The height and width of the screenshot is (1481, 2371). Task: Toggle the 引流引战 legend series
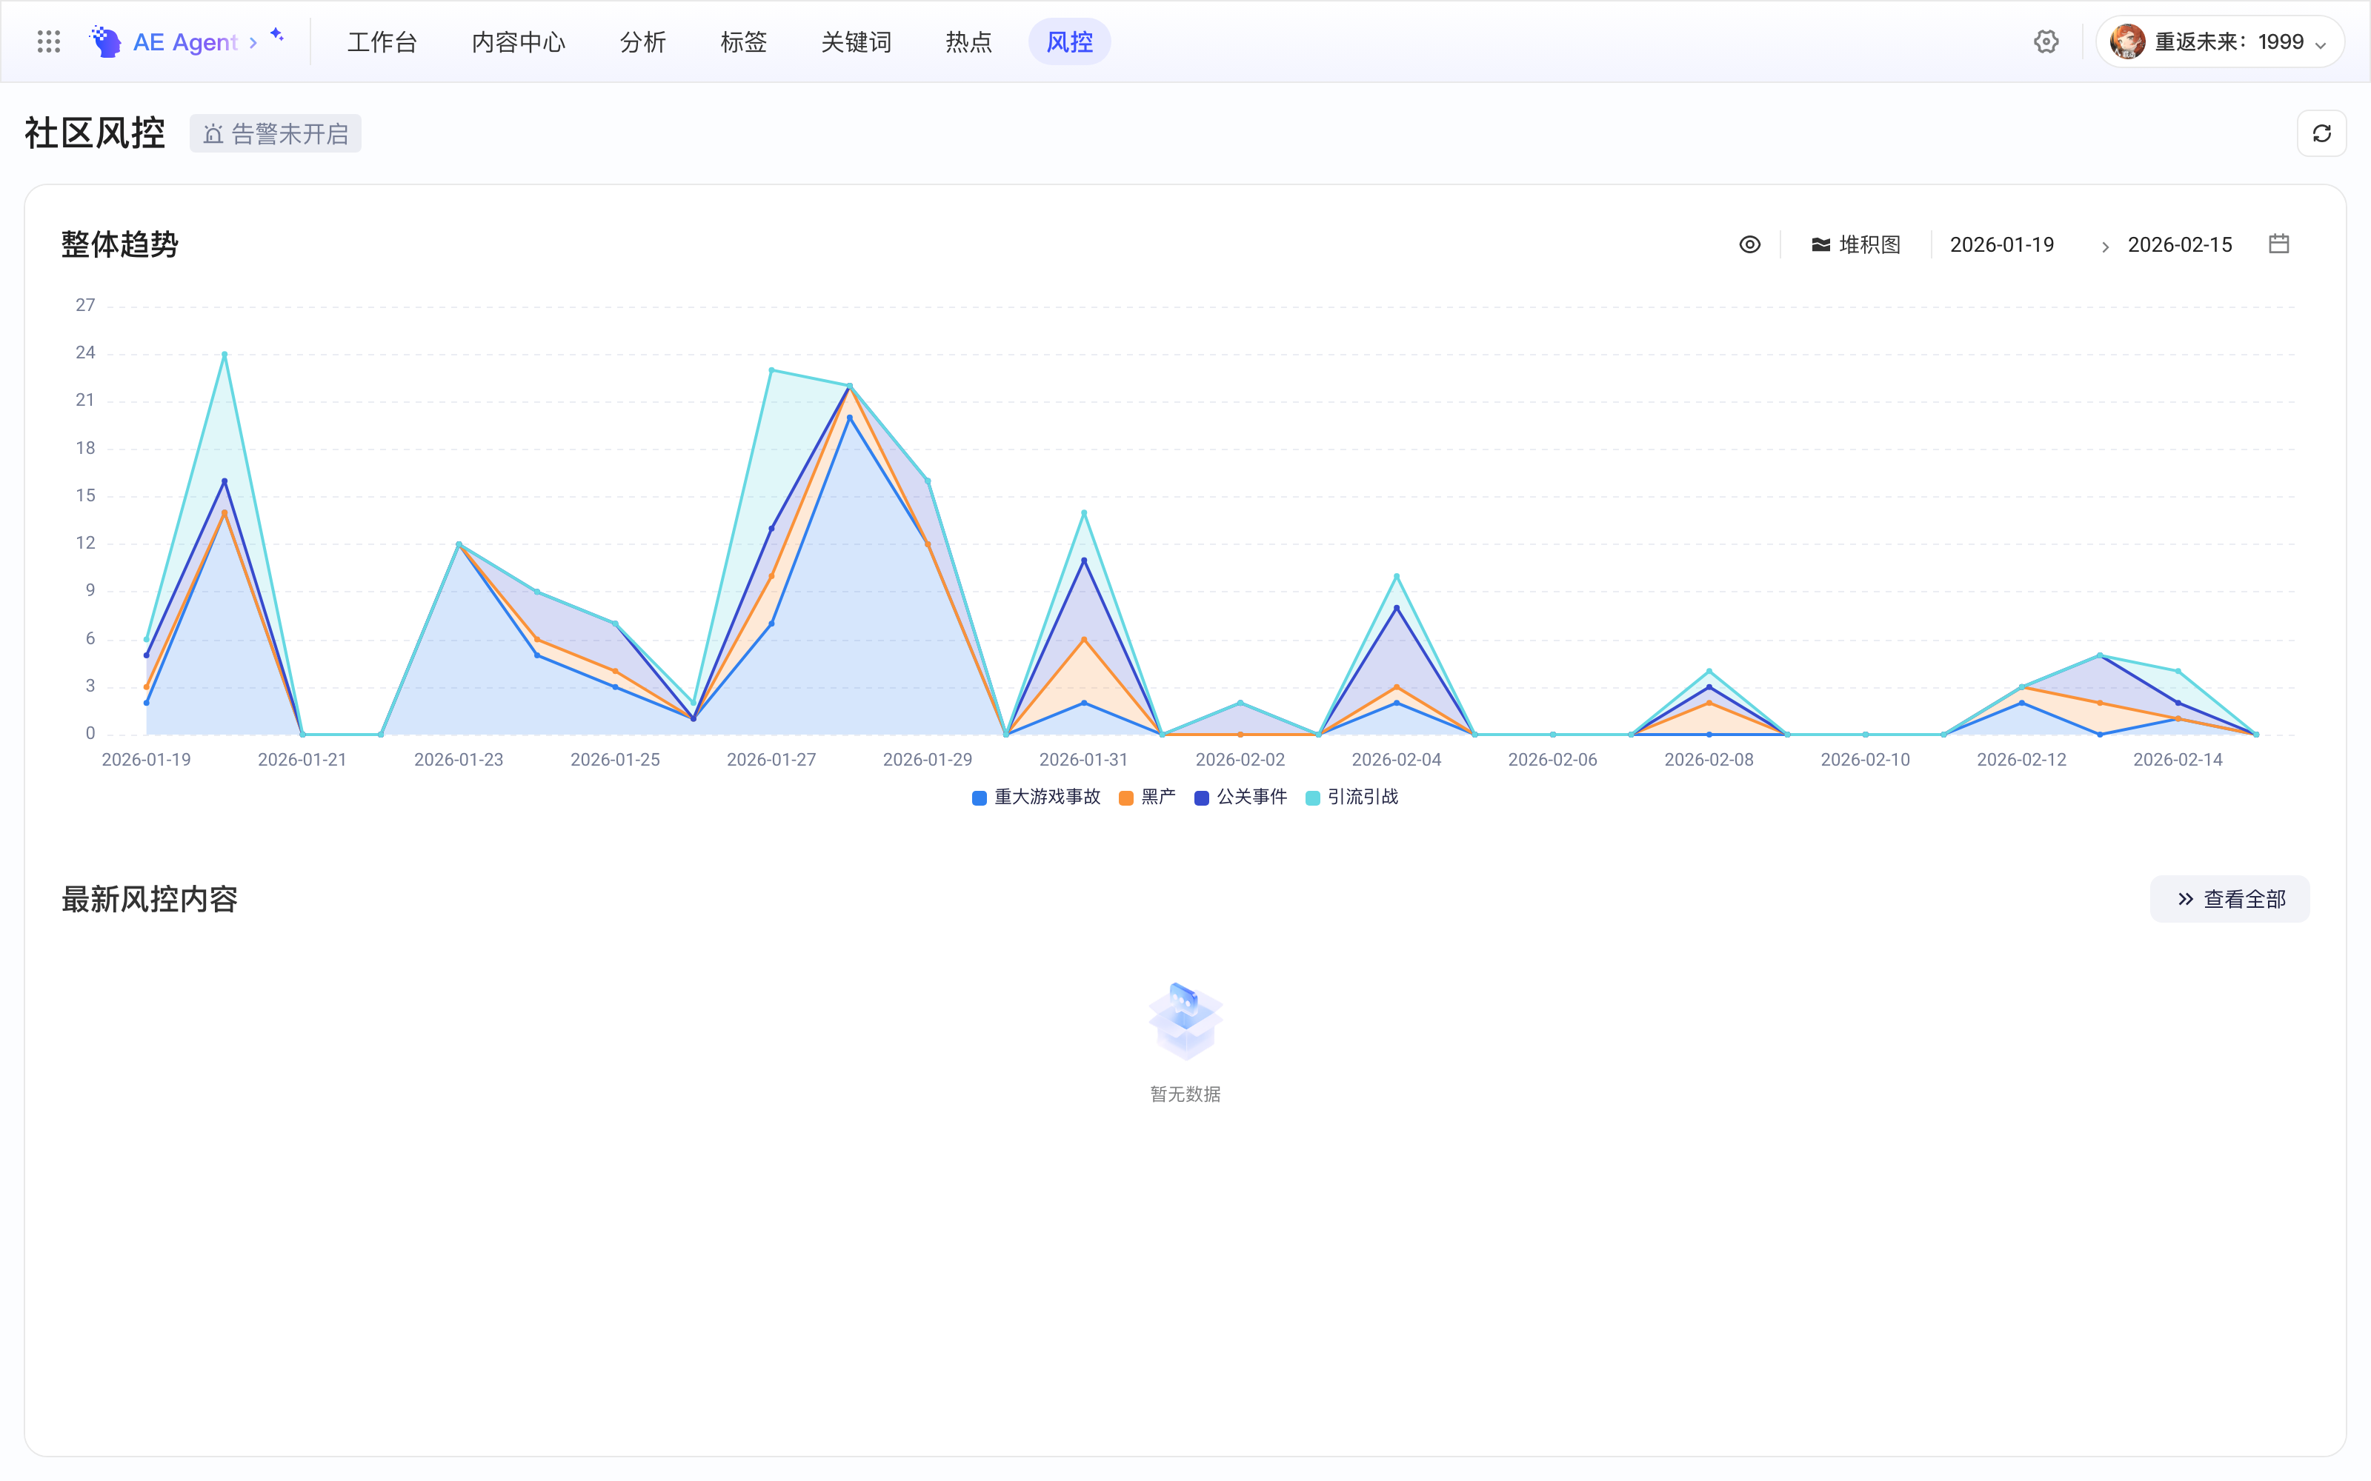pyautogui.click(x=1352, y=798)
